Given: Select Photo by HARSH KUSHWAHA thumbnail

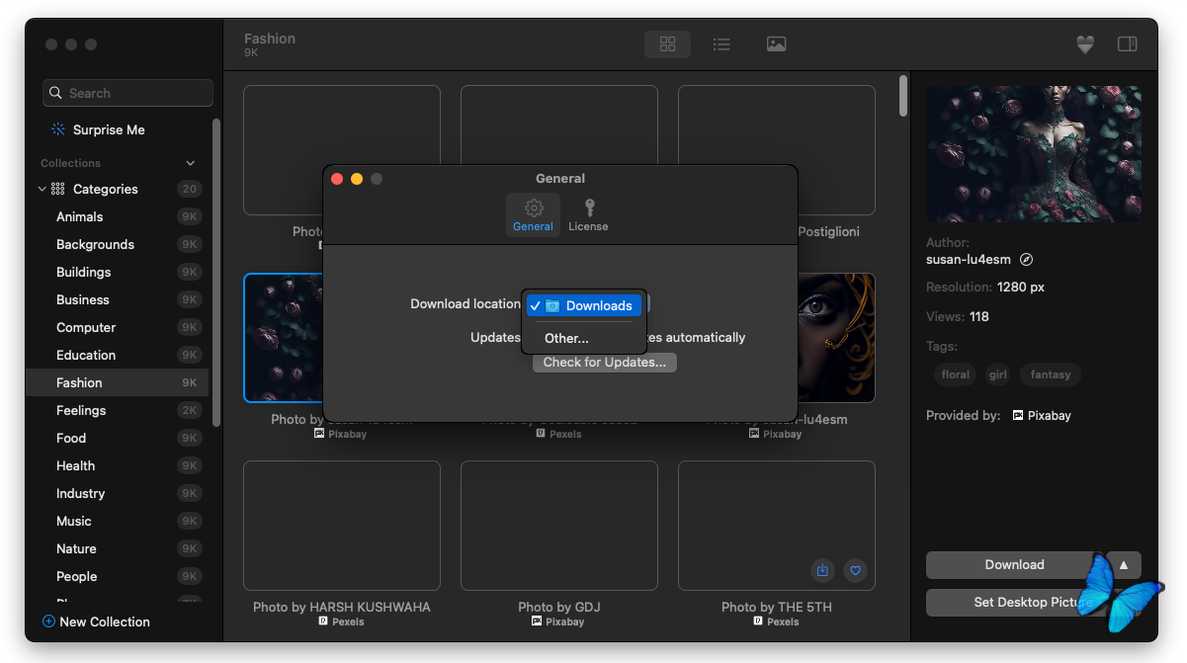Looking at the screenshot, I should 342,526.
